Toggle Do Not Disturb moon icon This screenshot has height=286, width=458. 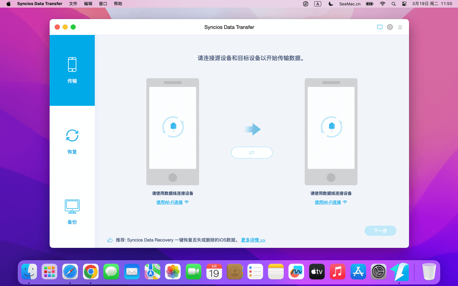click(331, 4)
